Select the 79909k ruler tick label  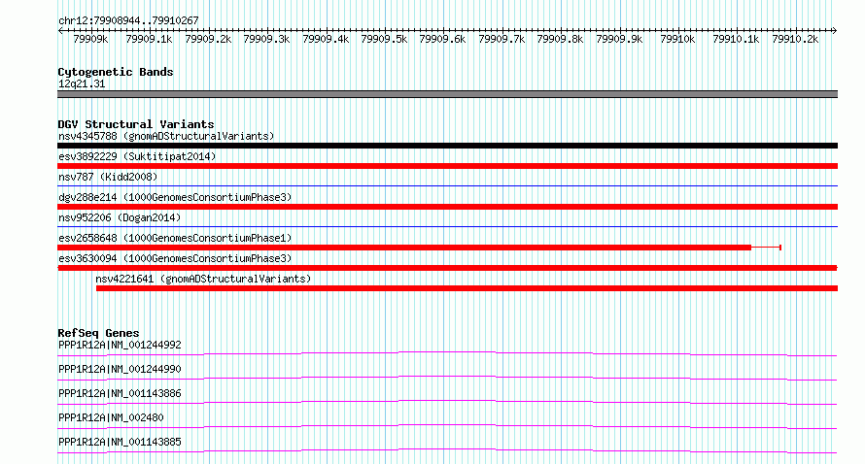click(x=90, y=39)
